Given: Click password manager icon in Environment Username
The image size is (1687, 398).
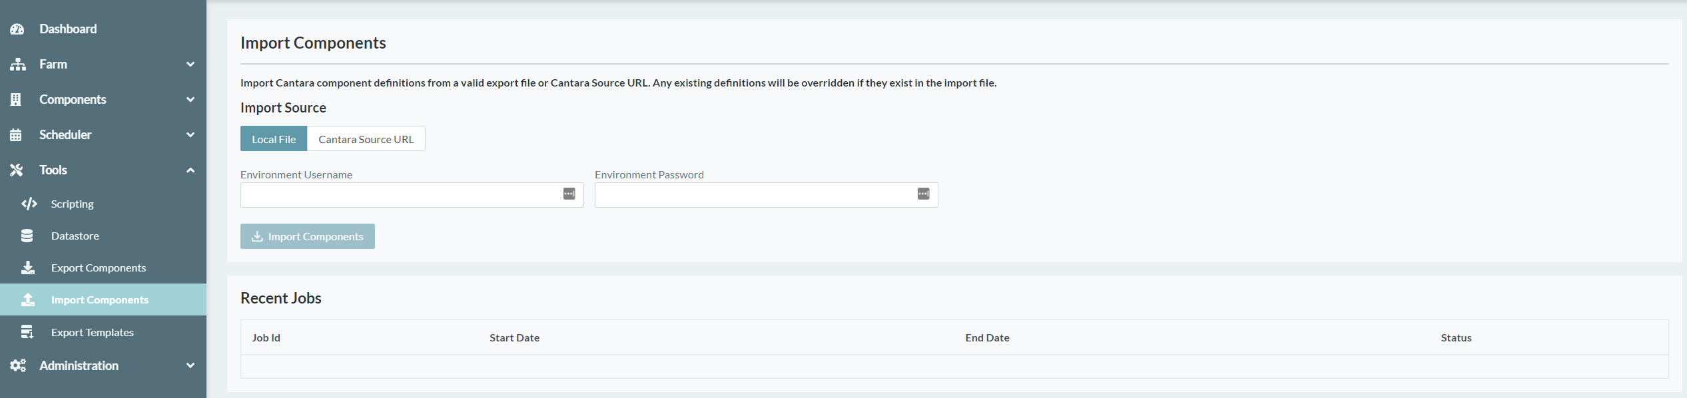Looking at the screenshot, I should (x=569, y=194).
